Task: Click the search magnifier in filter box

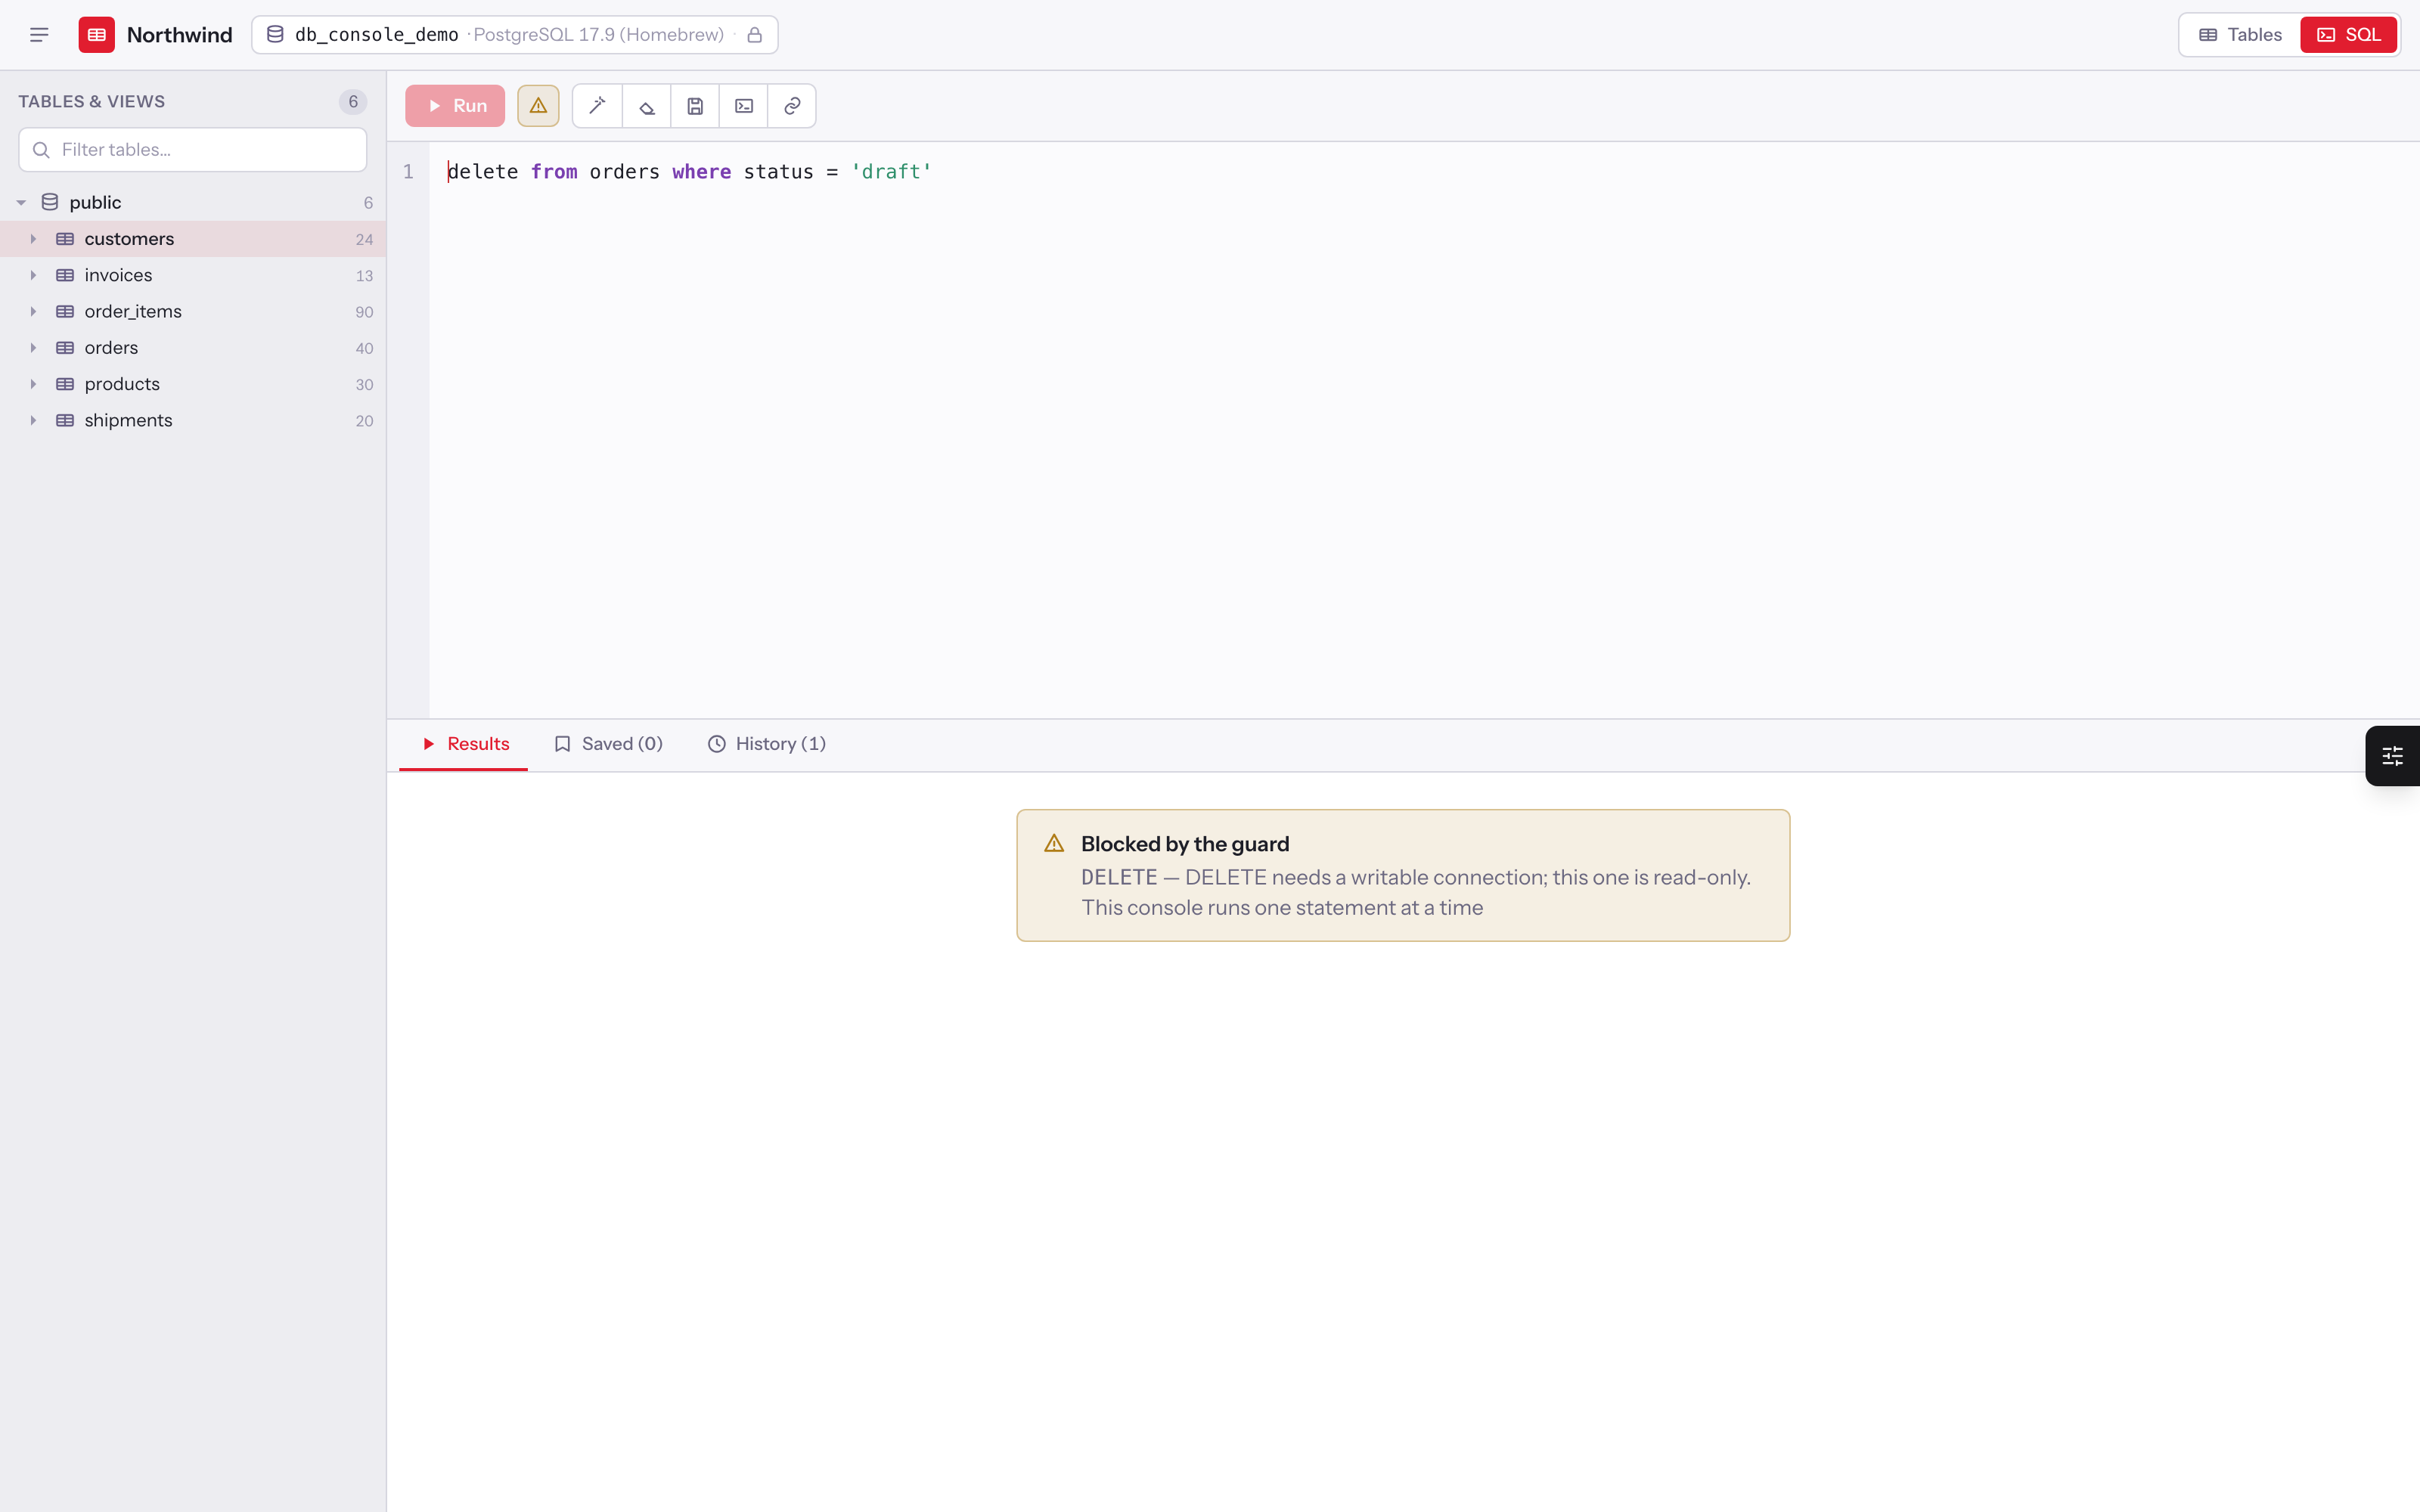Action: (41, 150)
